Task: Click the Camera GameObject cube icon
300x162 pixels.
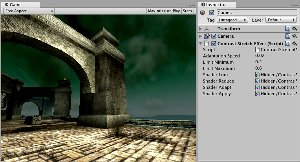Action: [203, 13]
